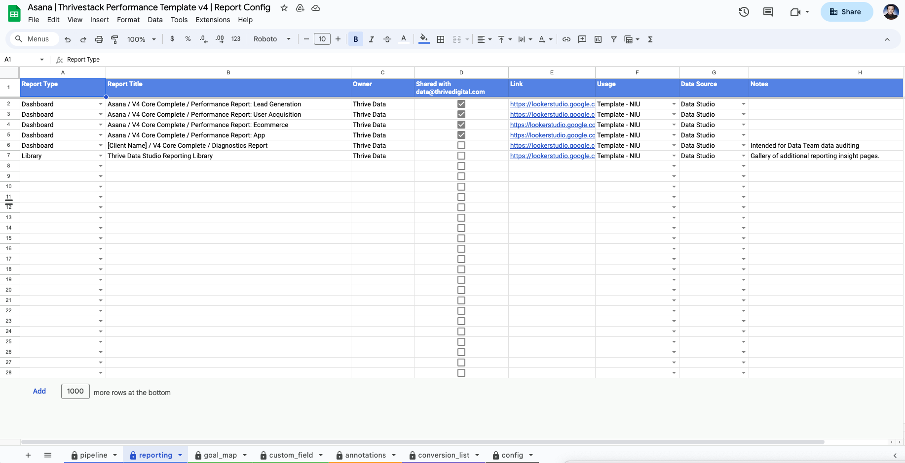Check Shared checkbox for Reporting Library row
905x463 pixels.
[461, 156]
